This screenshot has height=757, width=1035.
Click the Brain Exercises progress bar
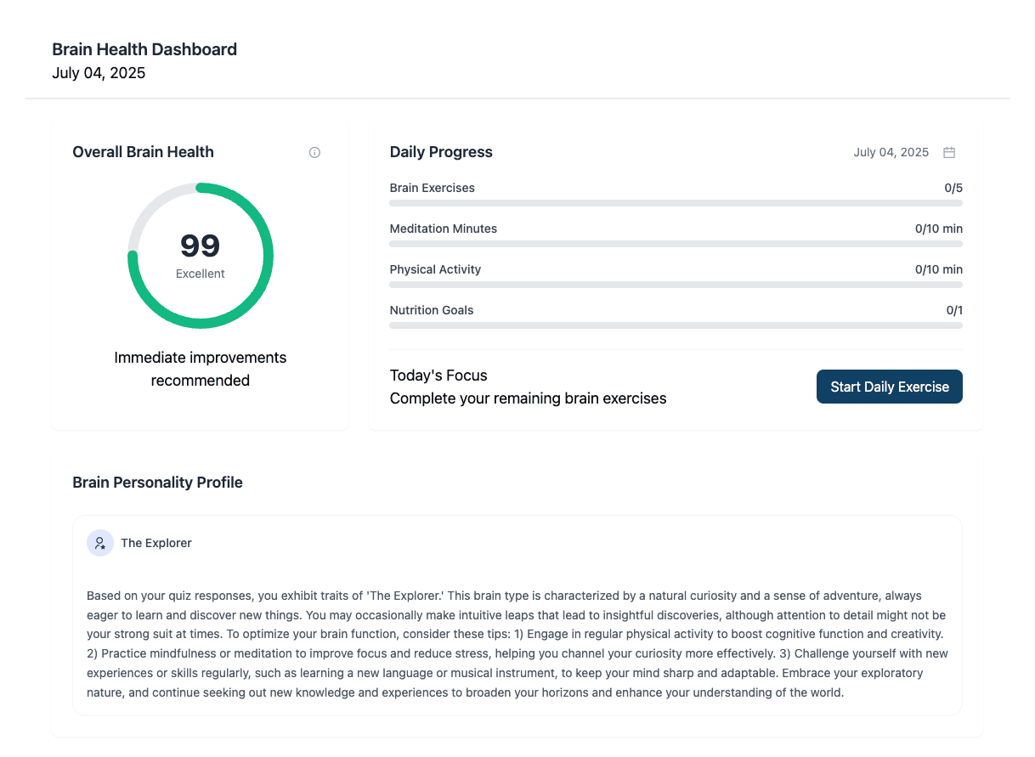point(676,203)
